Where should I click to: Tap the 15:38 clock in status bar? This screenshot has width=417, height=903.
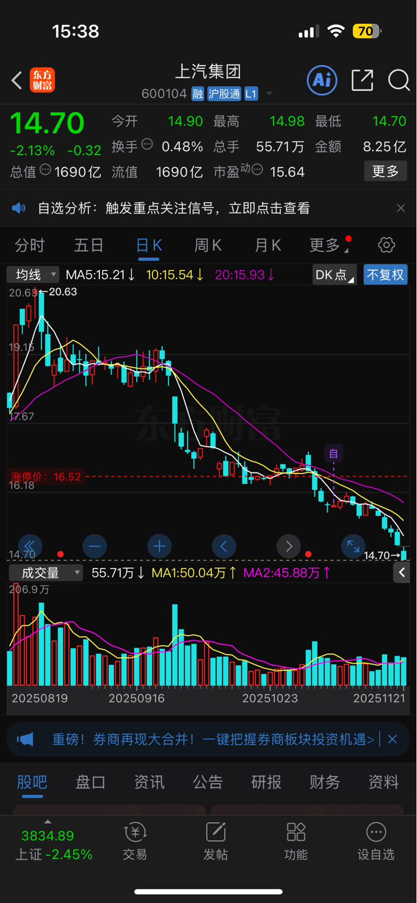pyautogui.click(x=75, y=31)
